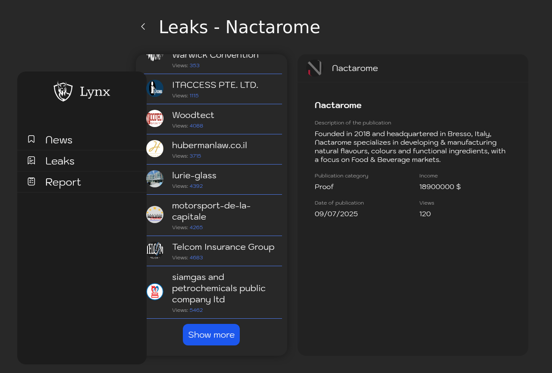Click the siamgas flame logo thumbnail
This screenshot has height=373, width=552.
coord(155,292)
